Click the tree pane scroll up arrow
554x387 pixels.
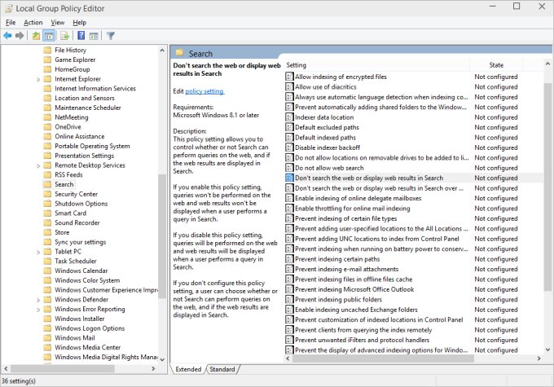pyautogui.click(x=162, y=51)
